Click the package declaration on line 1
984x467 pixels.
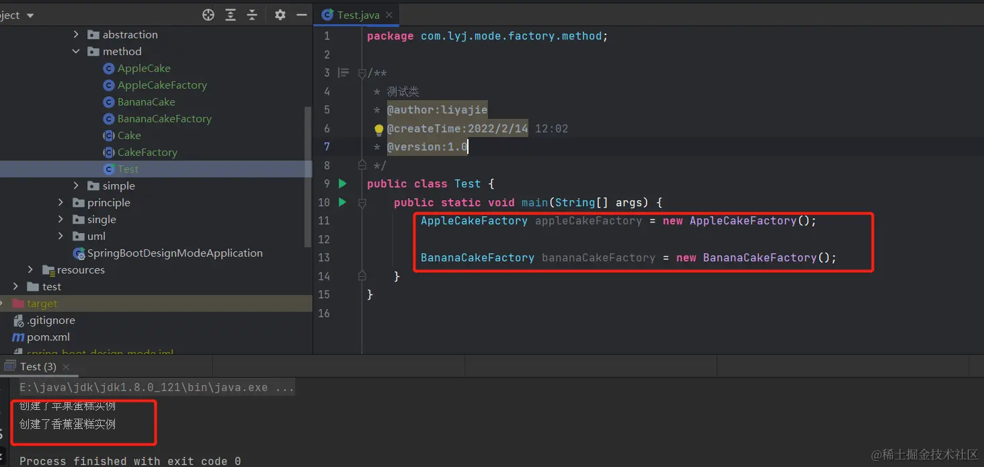coord(487,36)
